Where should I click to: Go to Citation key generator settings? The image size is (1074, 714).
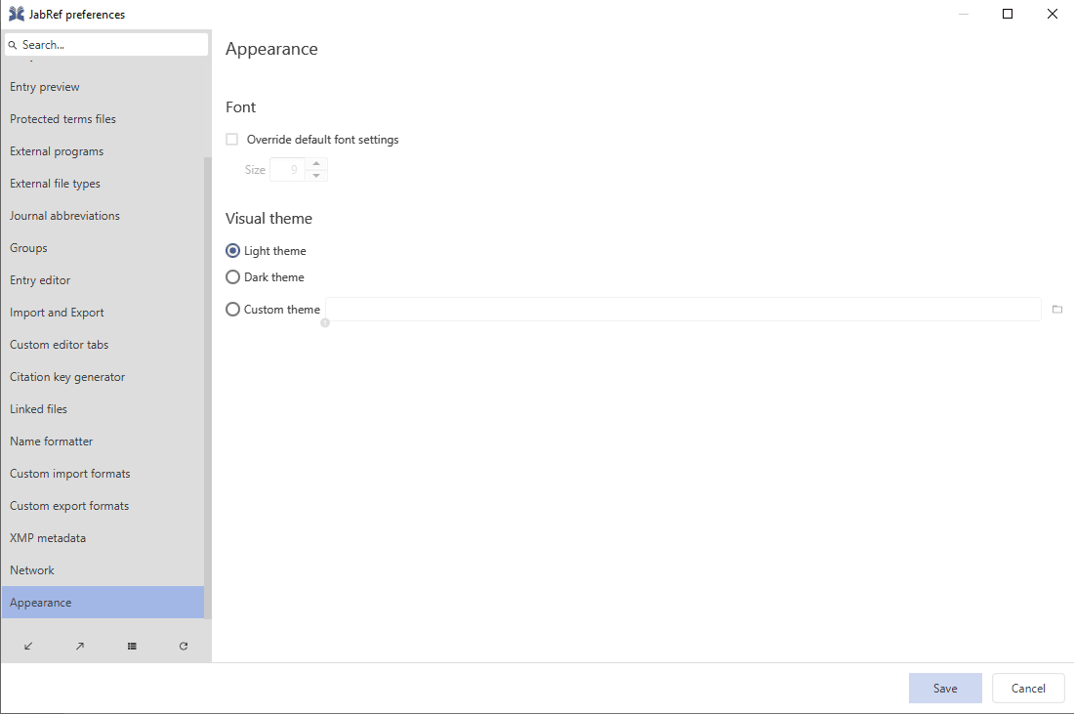(x=67, y=377)
